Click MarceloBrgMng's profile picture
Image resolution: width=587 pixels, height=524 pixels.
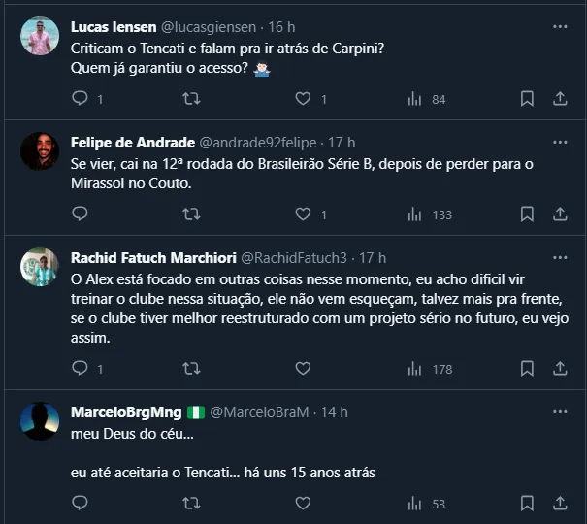click(x=40, y=421)
